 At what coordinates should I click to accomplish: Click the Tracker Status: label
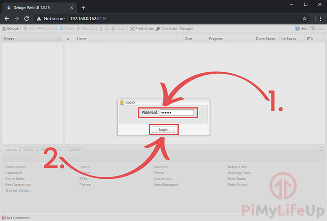coord(18,190)
